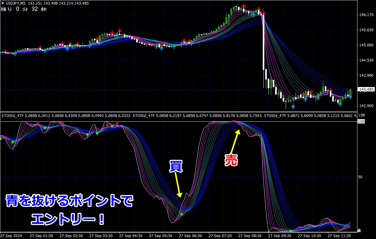376x239 pixels.
Task: Click the blue buy arrow below the lowest candle
Action: point(293,107)
